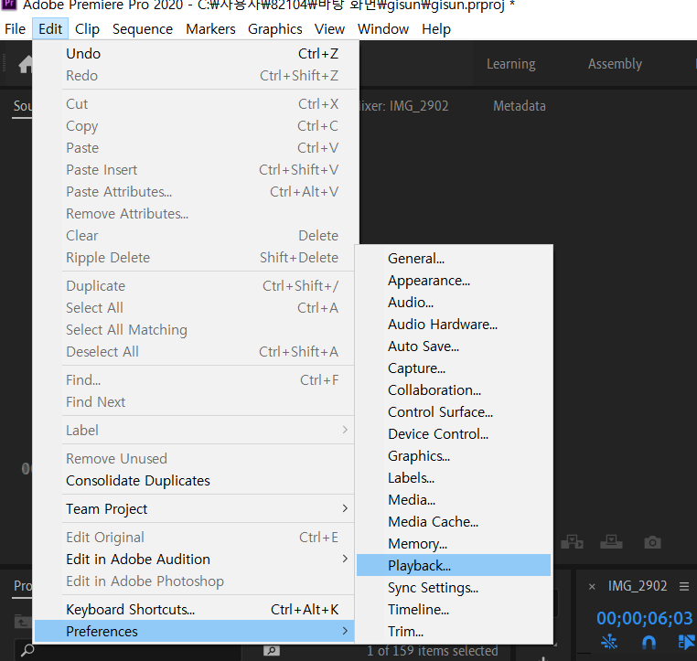Open Sync Settings preferences
The image size is (697, 661).
pyautogui.click(x=454, y=587)
